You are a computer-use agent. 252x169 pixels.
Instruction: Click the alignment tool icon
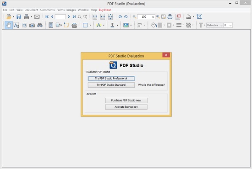point(140,25)
